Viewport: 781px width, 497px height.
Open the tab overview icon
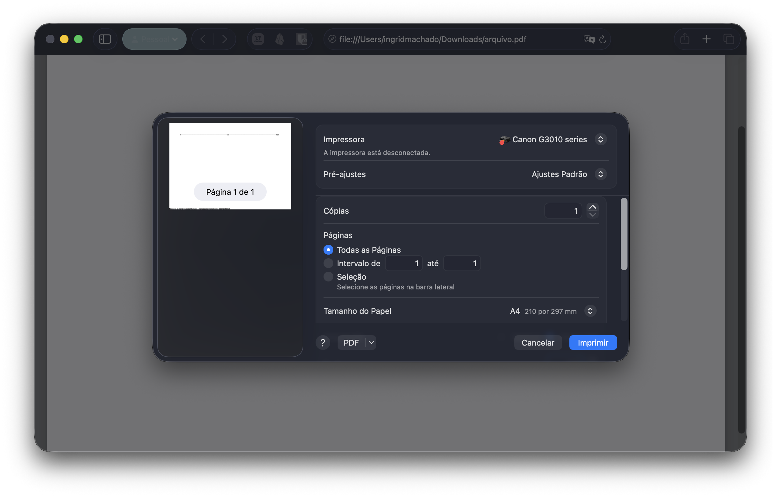(x=728, y=39)
